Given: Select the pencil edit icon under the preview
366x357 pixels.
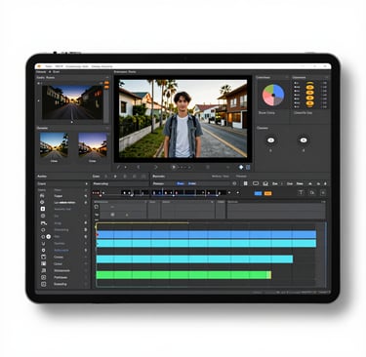Looking at the screenshot, I should [x=118, y=167].
